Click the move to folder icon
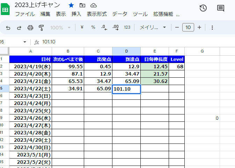 82,5
